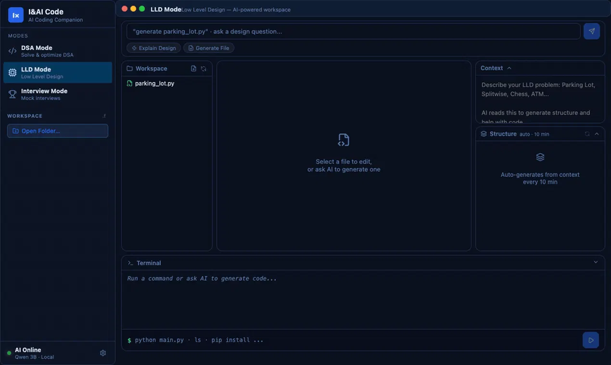Collapse the Structure panel chevron
This screenshot has width=611, height=365.
[x=597, y=134]
